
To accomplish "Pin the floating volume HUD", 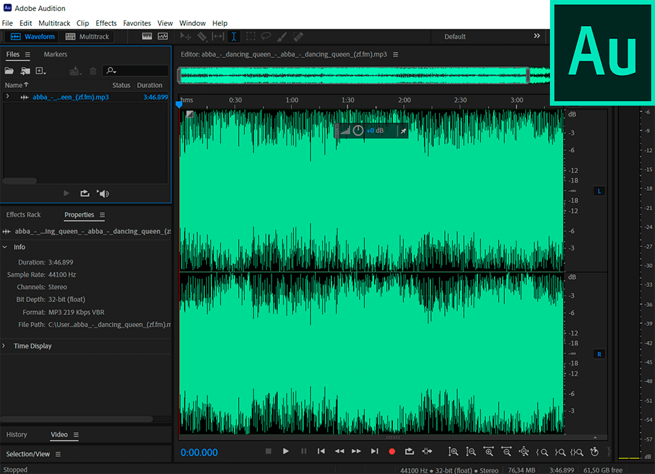I will coord(403,130).
